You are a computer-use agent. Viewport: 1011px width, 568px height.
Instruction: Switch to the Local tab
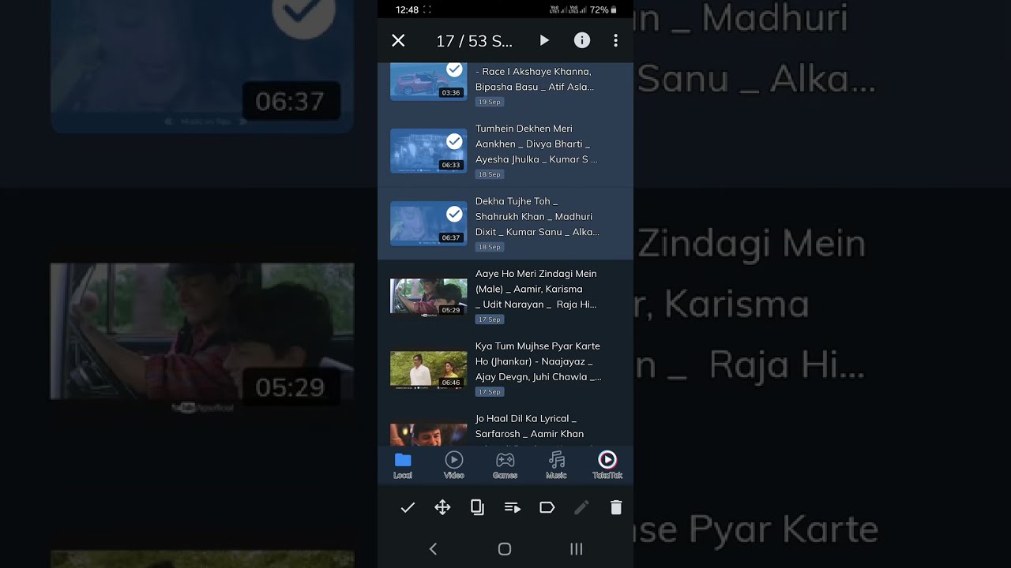403,465
